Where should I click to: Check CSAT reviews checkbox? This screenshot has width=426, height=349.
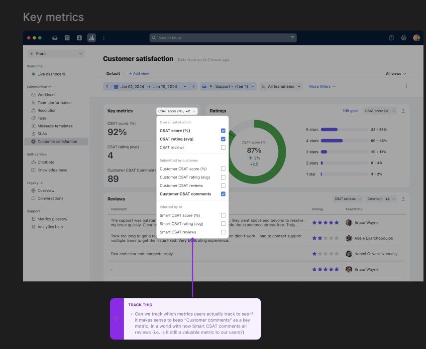tap(223, 147)
